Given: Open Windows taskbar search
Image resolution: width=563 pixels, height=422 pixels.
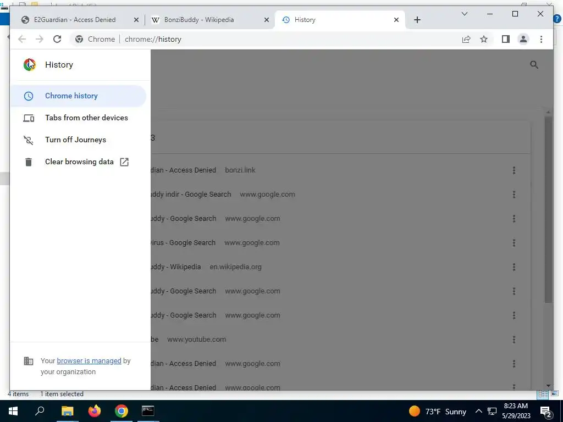Looking at the screenshot, I should point(40,411).
